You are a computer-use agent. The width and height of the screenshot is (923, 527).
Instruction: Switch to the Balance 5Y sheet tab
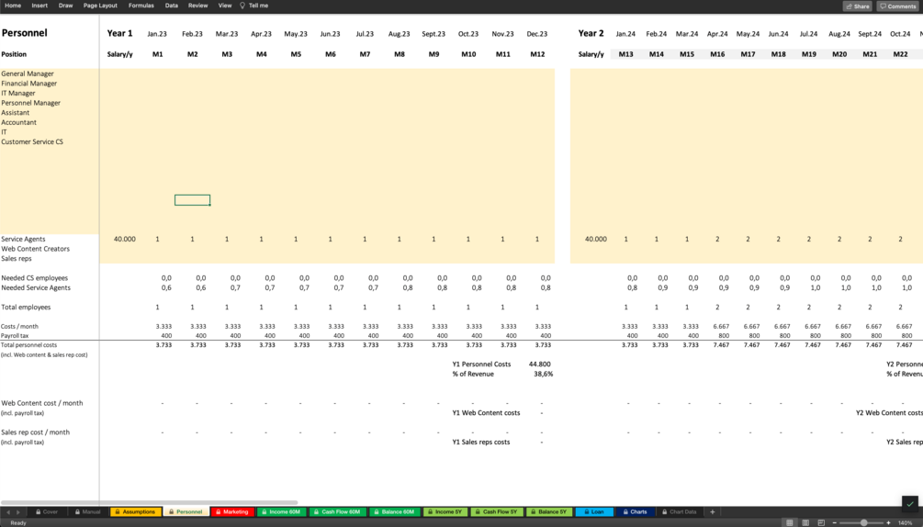click(548, 511)
